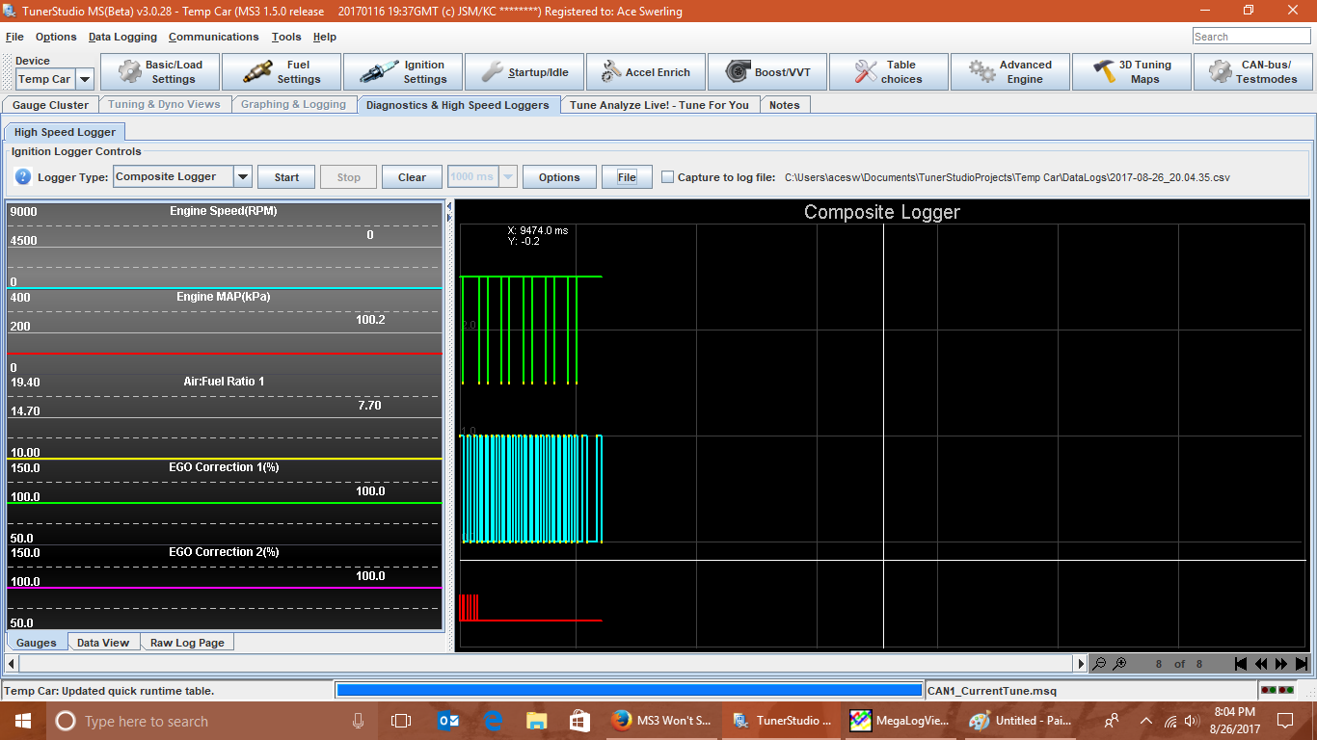Jump to the first logger page
Viewport: 1317px width, 740px height.
point(1241,664)
